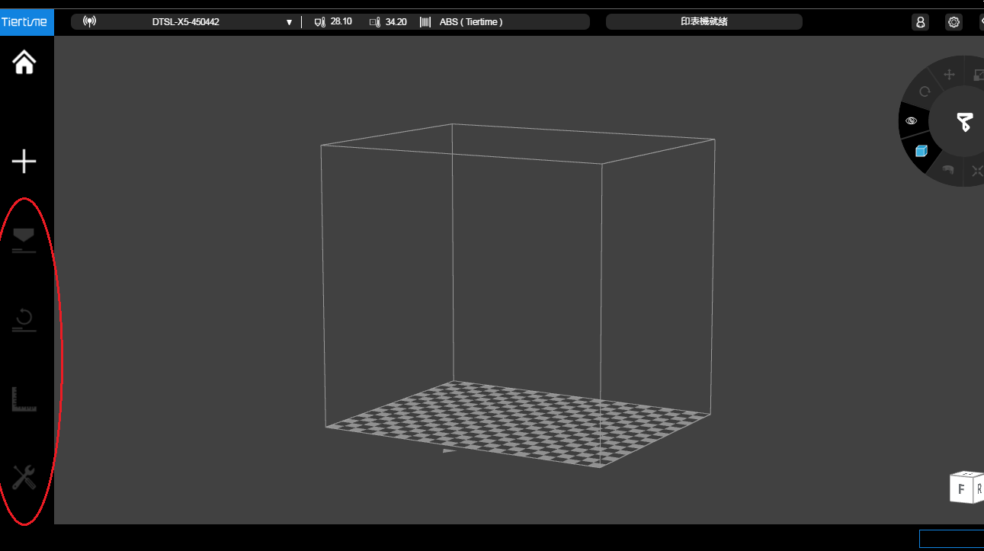Screen dimensions: 984x551
Task: Click the printer ready status bar
Action: click(x=704, y=22)
